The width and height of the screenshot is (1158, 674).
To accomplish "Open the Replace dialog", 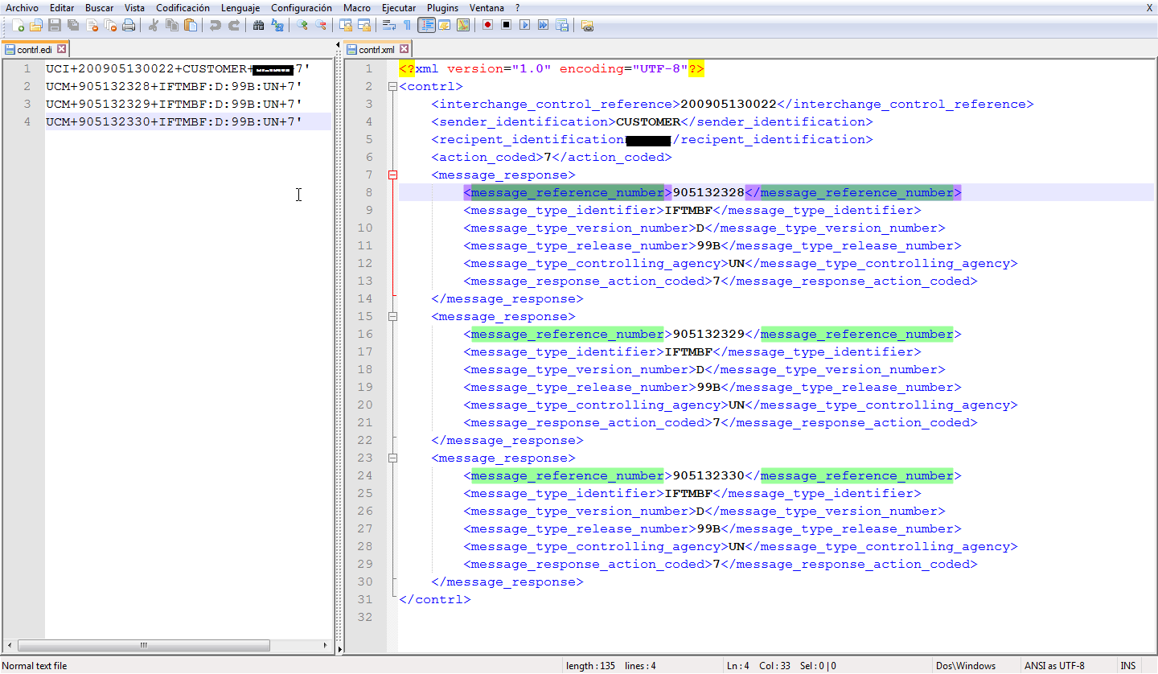I will click(x=277, y=25).
